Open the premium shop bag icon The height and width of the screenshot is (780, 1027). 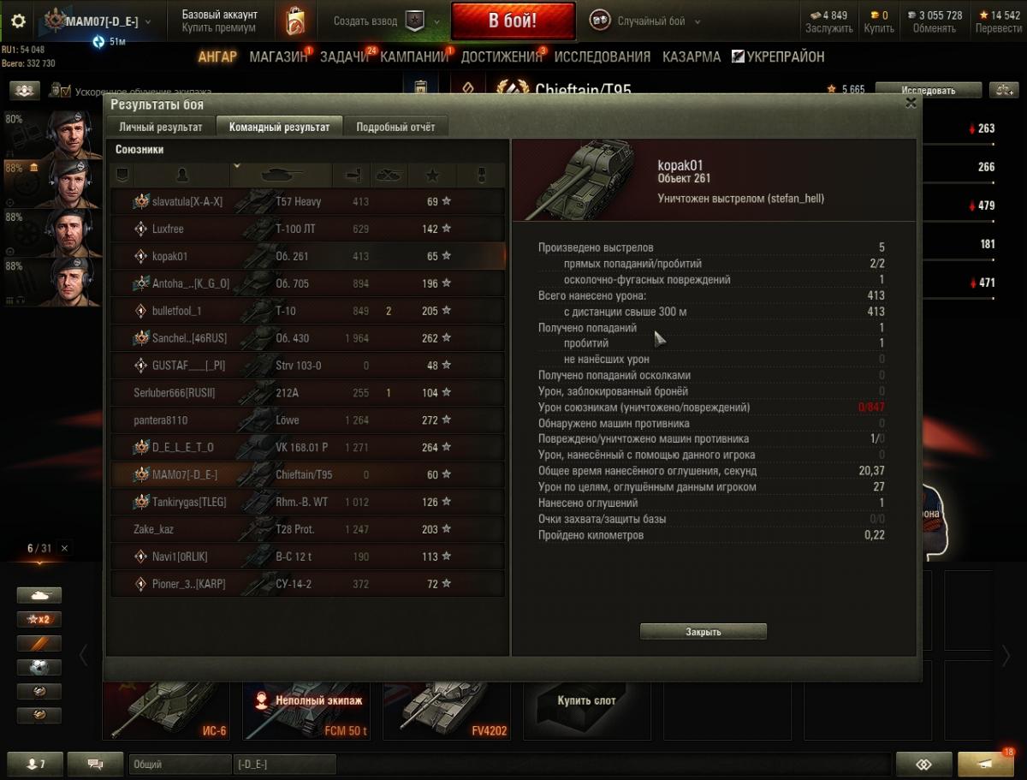(x=296, y=21)
